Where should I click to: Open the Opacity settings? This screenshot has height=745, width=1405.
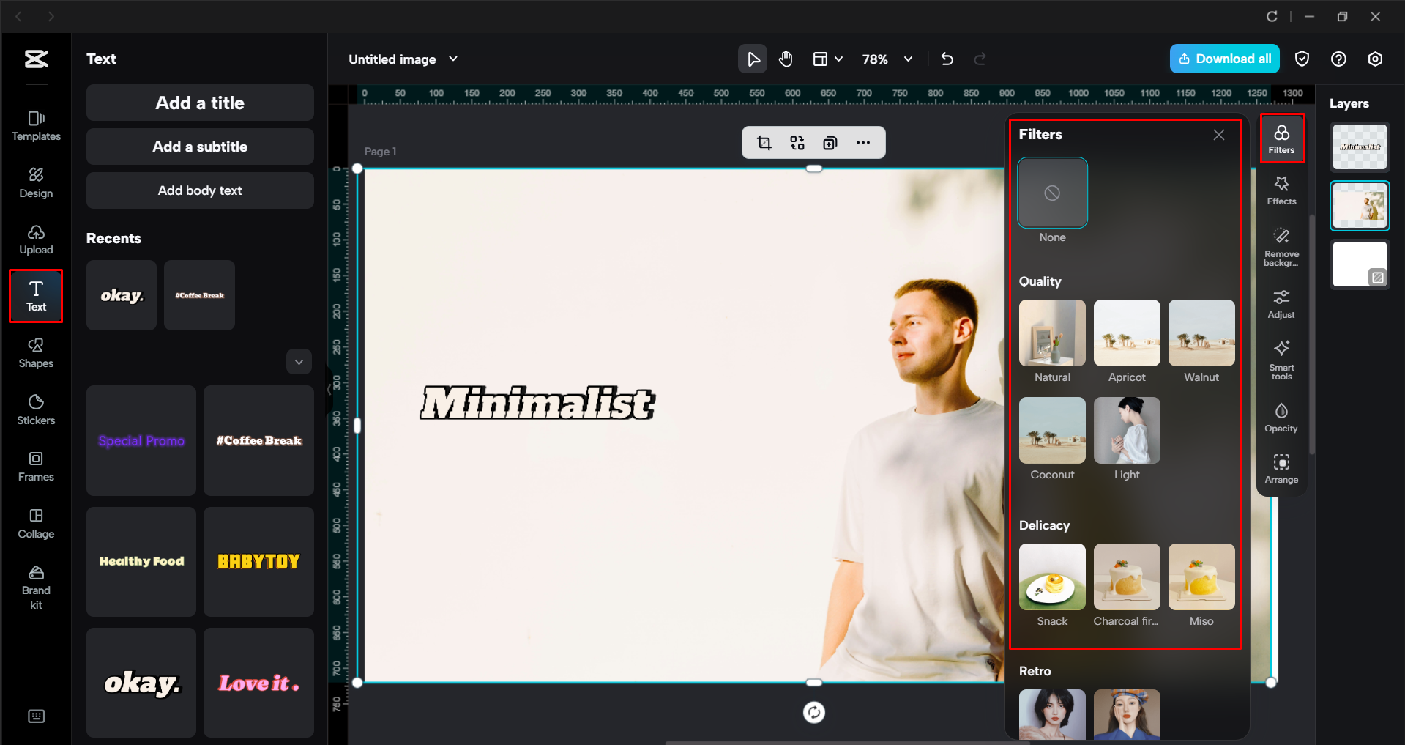(x=1281, y=416)
